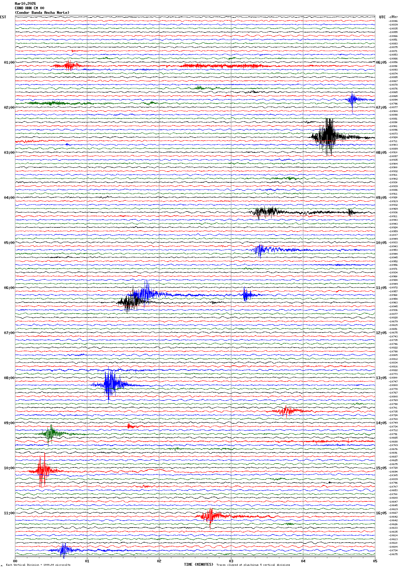Click the 03 minute tick label on x-axis
Image resolution: width=399 pixels, height=569 pixels.
(231, 561)
